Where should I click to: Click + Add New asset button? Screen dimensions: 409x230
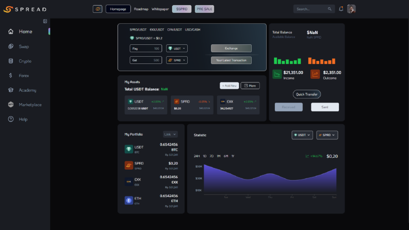click(230, 86)
